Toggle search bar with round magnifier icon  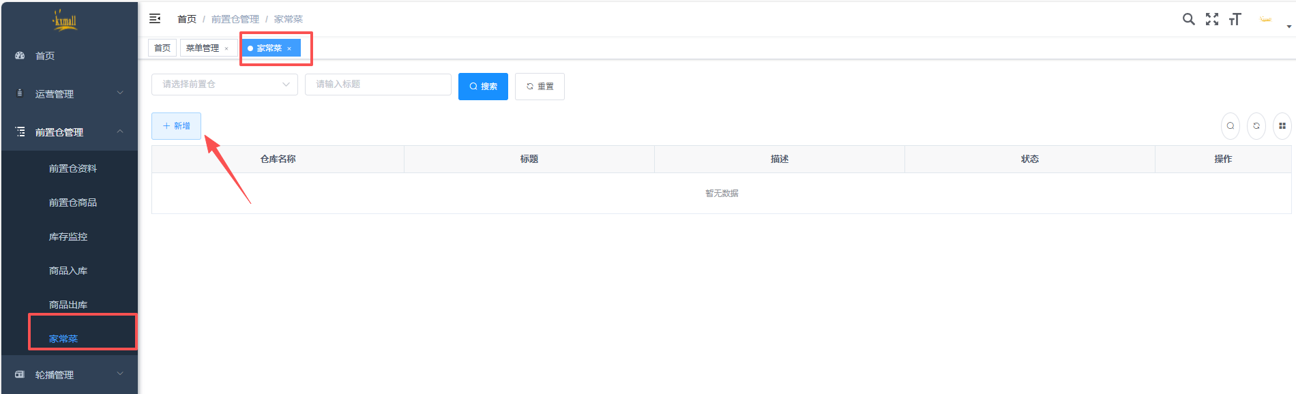click(x=1230, y=126)
